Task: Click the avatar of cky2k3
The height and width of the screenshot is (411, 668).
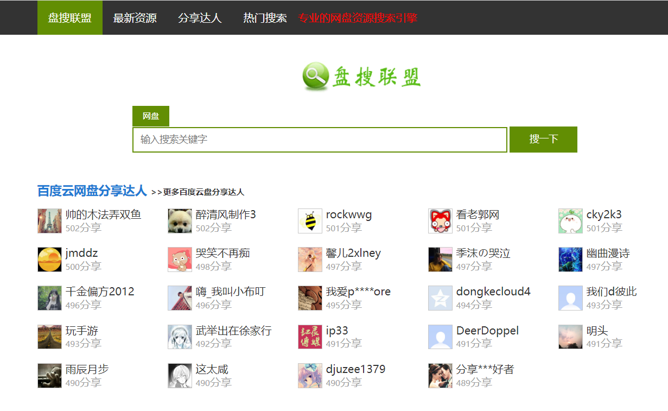Action: (x=570, y=221)
